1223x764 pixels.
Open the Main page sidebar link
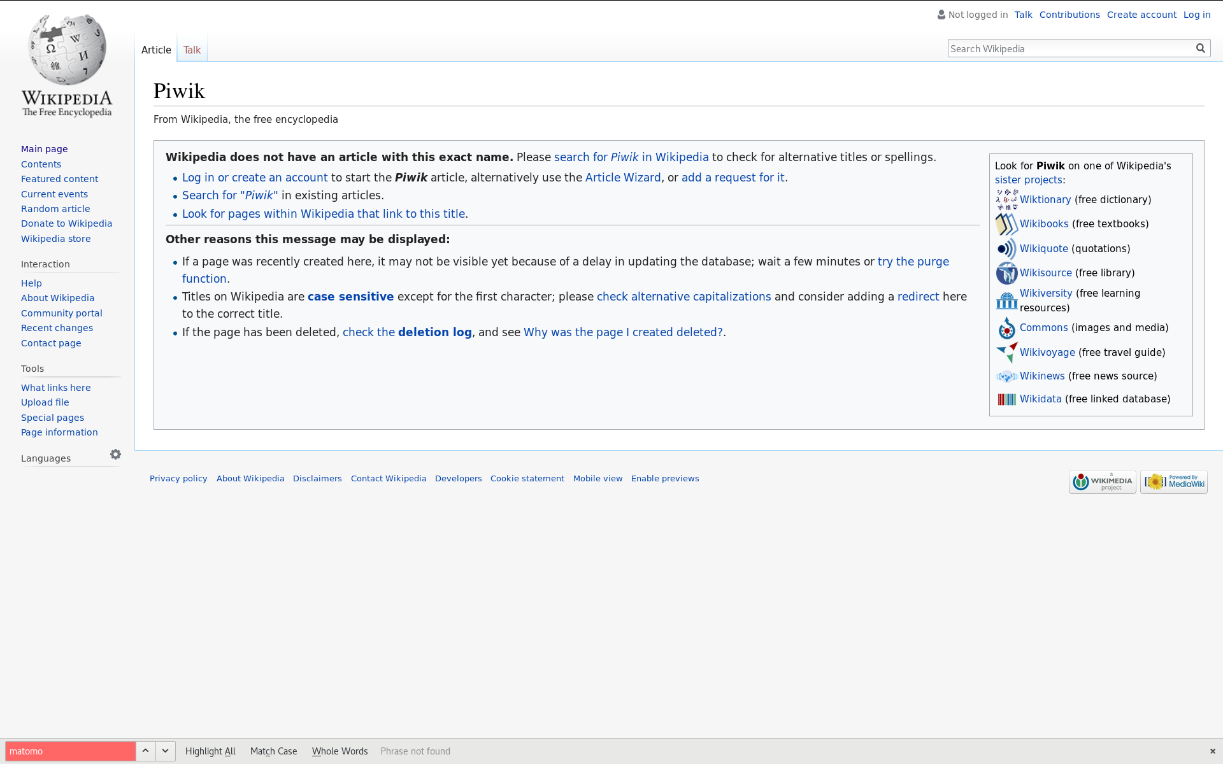point(45,149)
